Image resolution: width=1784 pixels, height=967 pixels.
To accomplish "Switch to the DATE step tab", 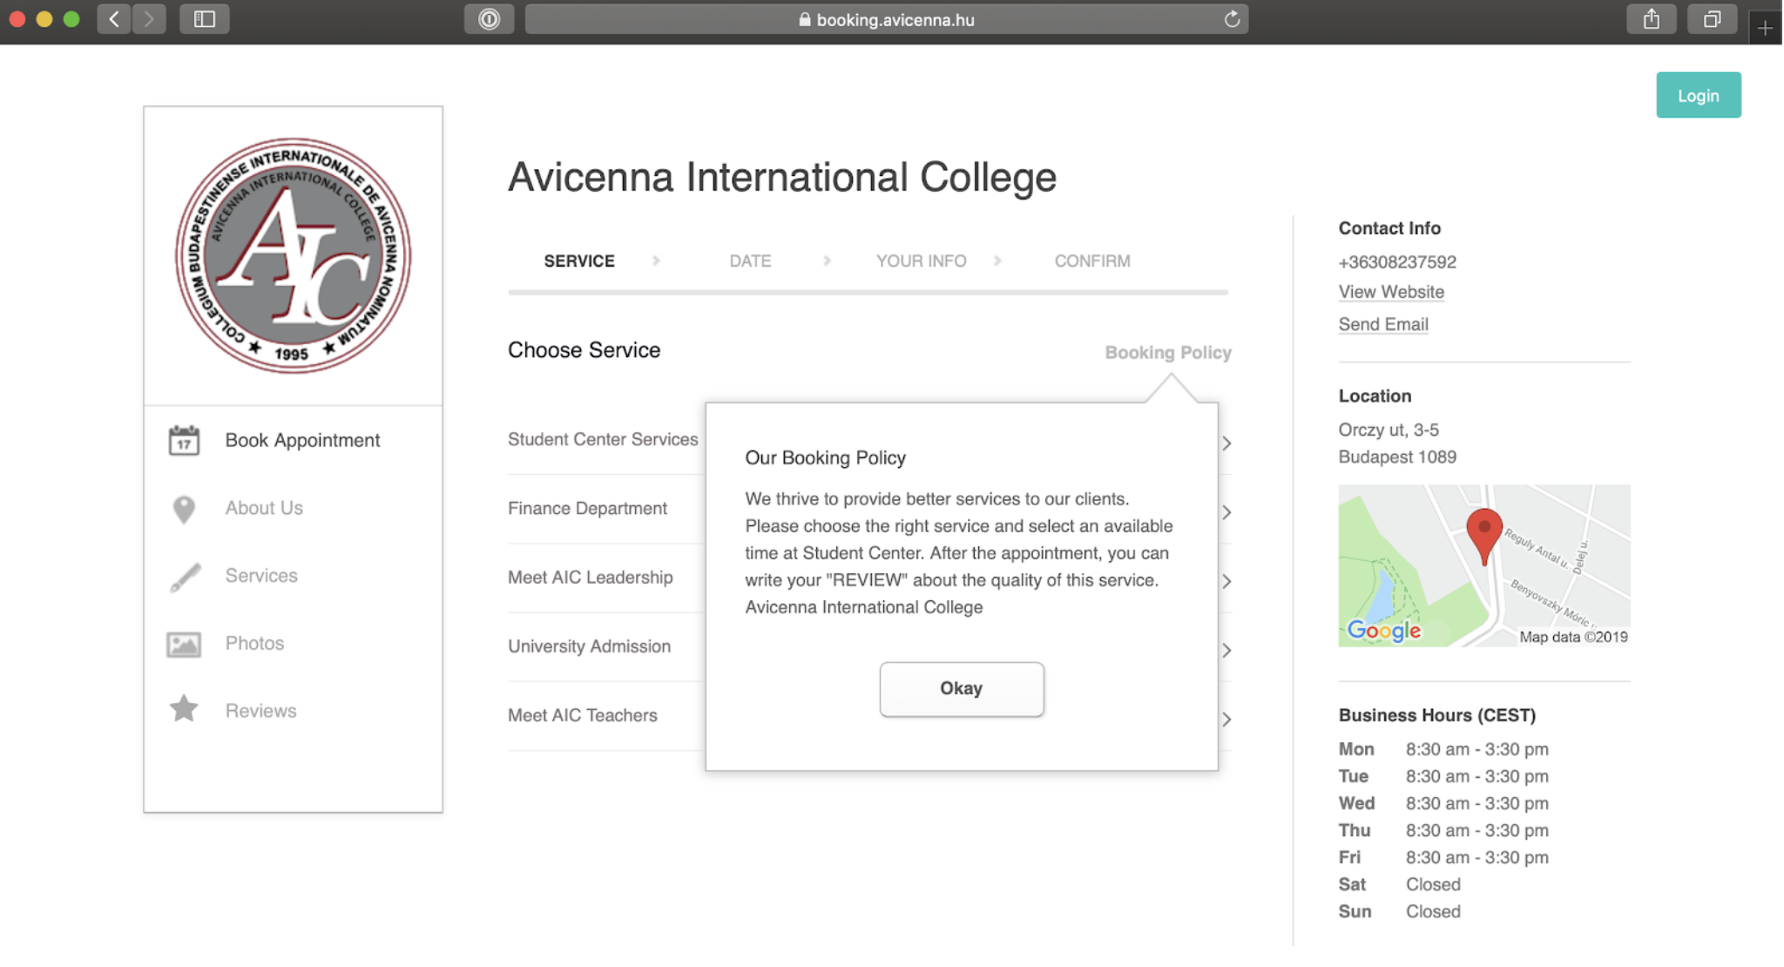I will [x=750, y=261].
